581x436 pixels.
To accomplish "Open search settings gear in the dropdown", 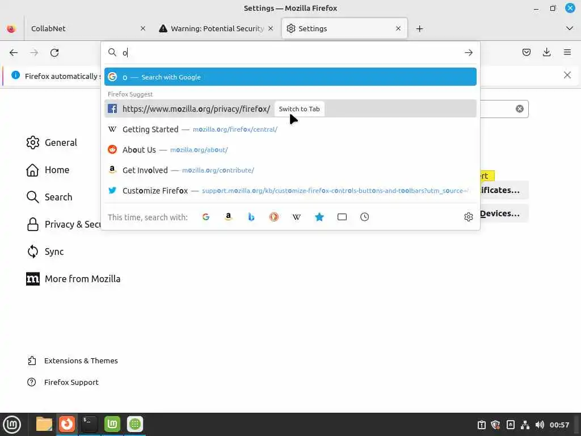I will (x=468, y=217).
